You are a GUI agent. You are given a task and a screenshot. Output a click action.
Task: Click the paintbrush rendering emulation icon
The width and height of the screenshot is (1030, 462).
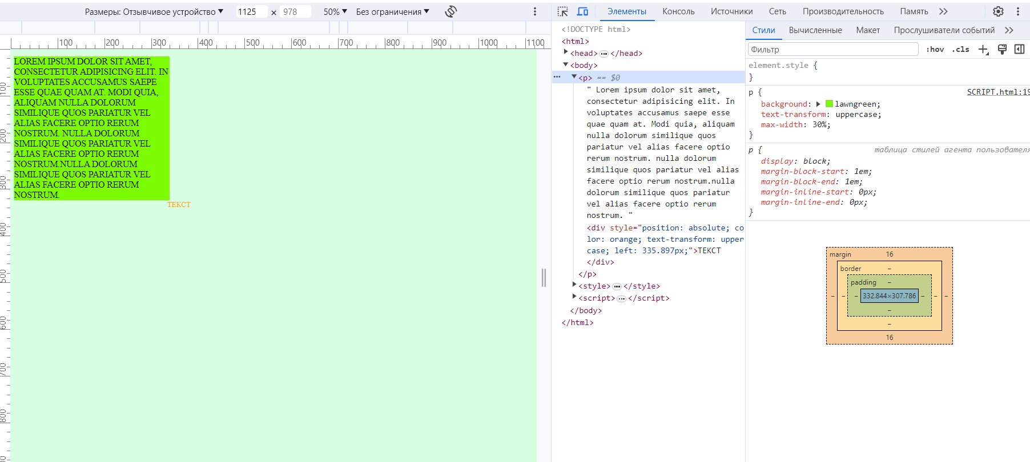(1002, 50)
